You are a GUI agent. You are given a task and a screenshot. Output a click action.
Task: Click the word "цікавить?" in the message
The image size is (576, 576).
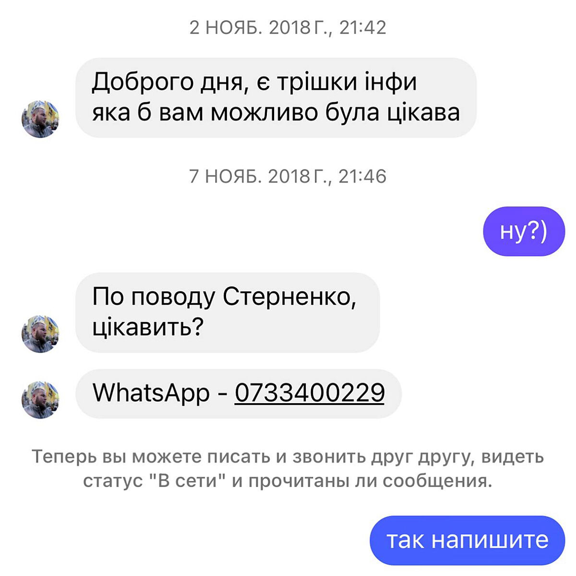(x=148, y=327)
